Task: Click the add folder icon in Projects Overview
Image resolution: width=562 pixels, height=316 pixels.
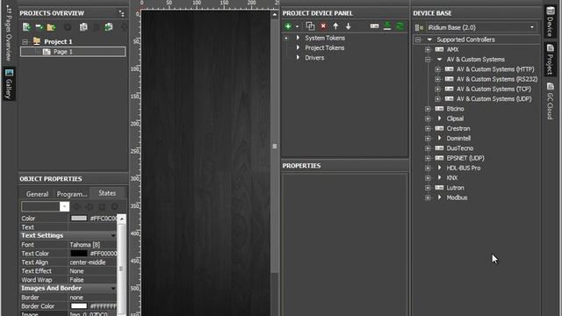Action: tap(51, 27)
